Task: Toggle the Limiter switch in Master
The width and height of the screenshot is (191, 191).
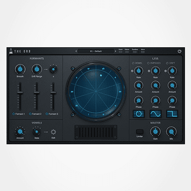Action: point(140,132)
